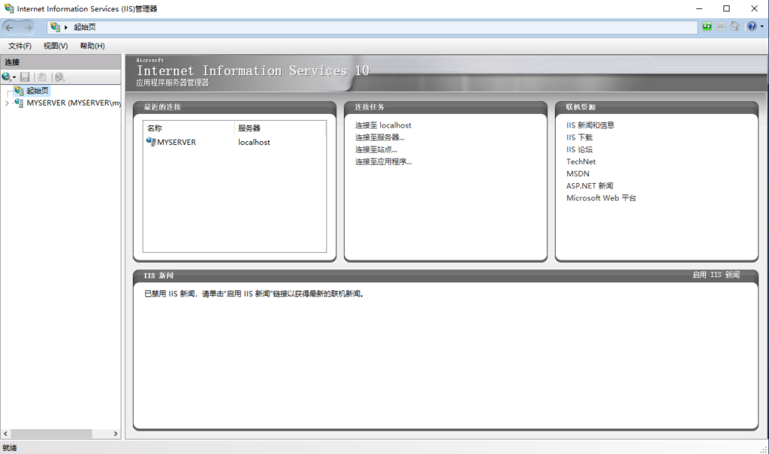Click the delete connection icon in the 连接 toolbar
769x454 pixels.
[59, 77]
